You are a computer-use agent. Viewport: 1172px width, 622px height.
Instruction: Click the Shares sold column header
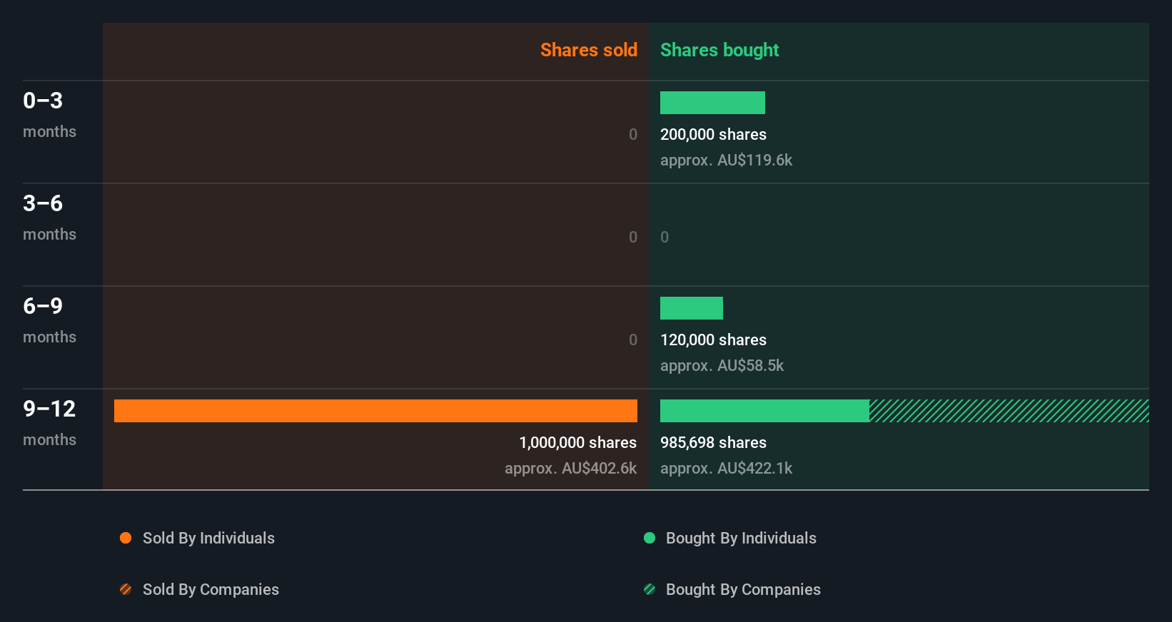[x=589, y=50]
